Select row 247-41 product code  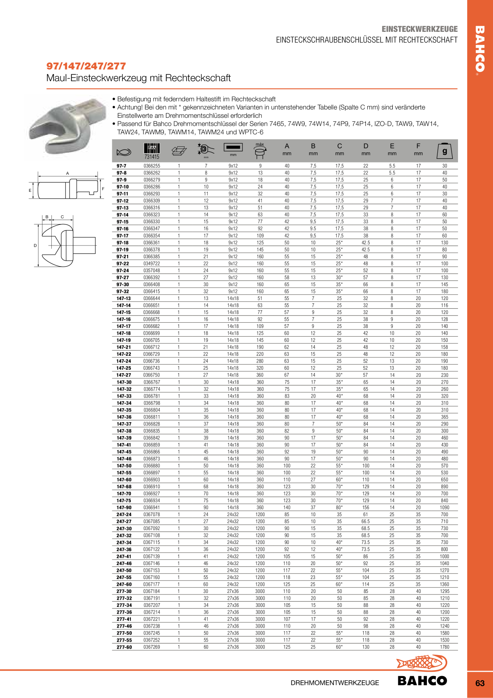[124, 556]
